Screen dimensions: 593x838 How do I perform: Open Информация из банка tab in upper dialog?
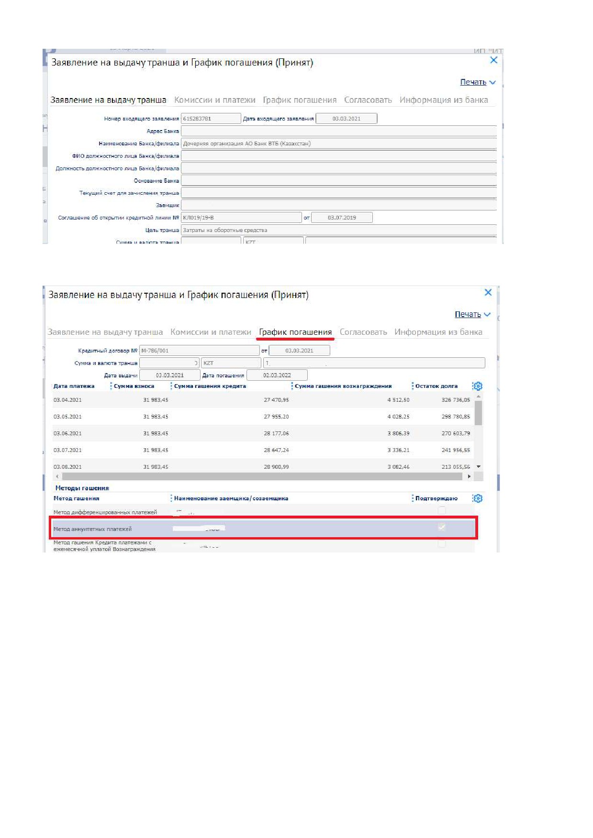(444, 100)
